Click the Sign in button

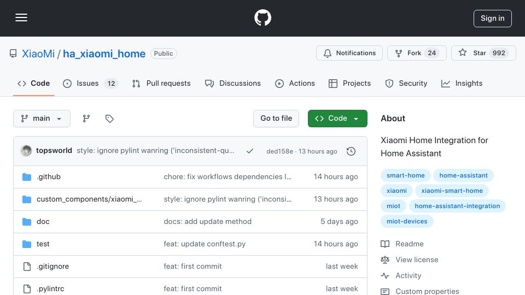coord(493,19)
